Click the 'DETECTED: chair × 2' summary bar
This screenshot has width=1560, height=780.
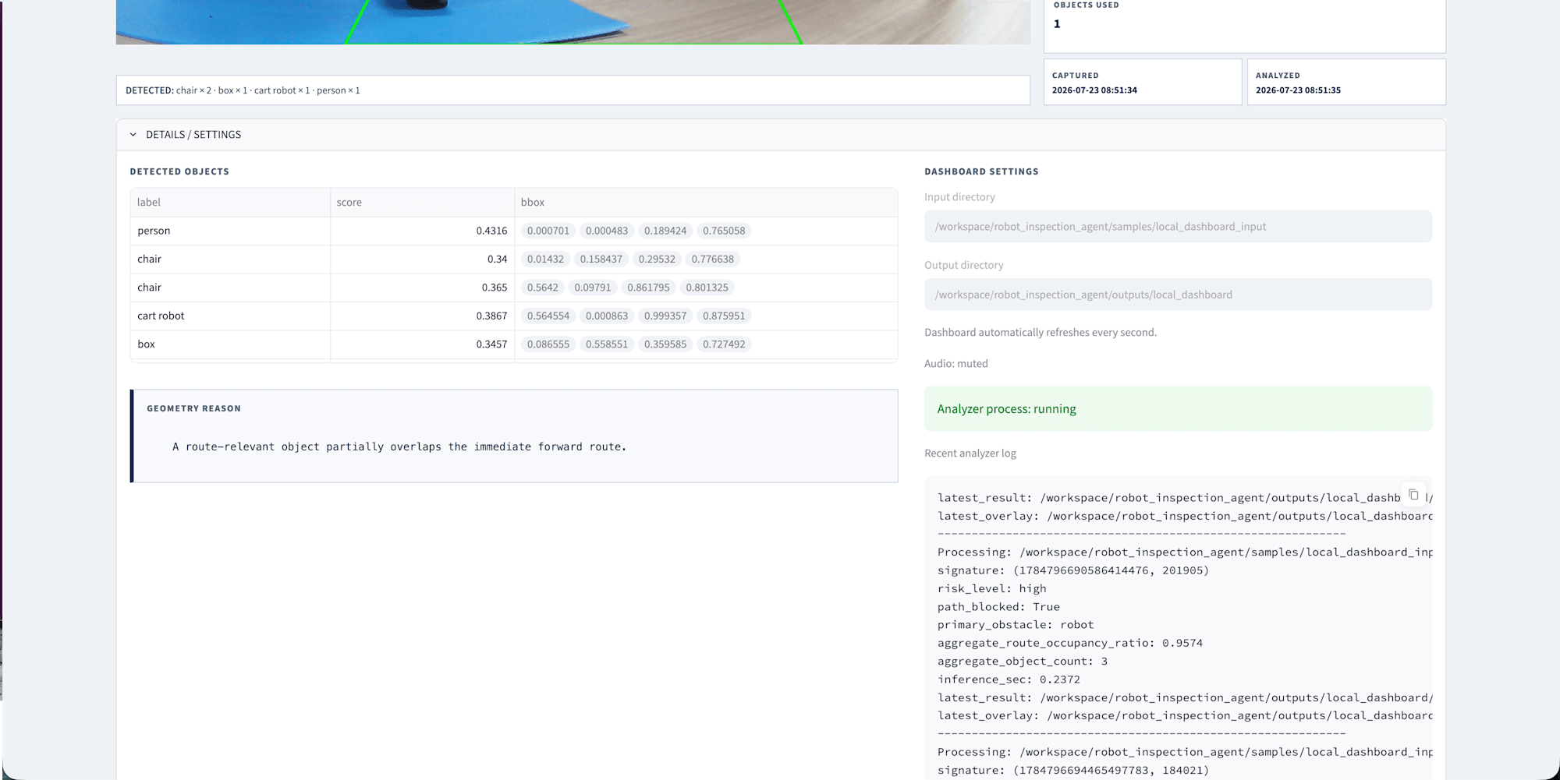coord(573,90)
